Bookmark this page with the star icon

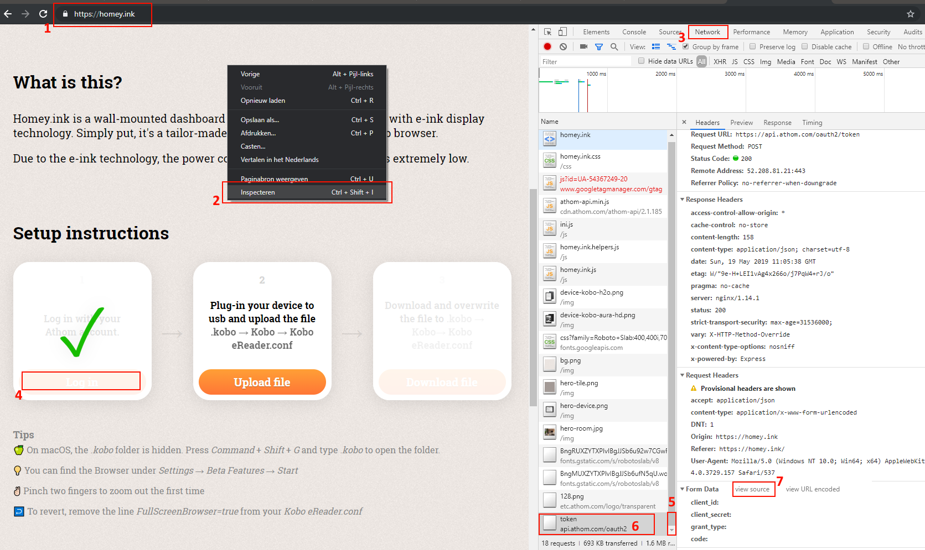tap(911, 14)
